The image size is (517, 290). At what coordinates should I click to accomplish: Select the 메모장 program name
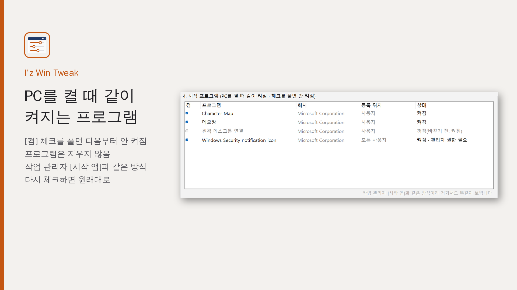coord(209,122)
